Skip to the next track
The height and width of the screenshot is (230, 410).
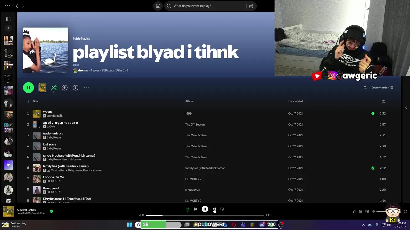(x=214, y=209)
